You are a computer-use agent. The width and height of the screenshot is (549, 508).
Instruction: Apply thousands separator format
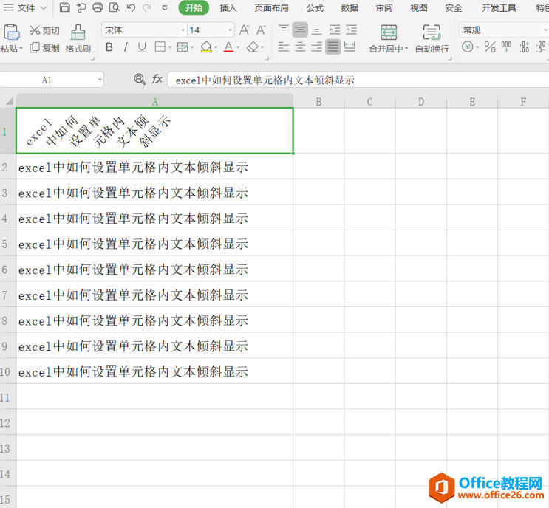coord(506,47)
